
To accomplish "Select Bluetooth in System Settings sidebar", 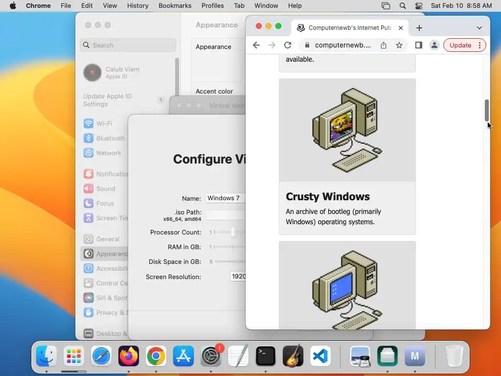I will coord(104,138).
